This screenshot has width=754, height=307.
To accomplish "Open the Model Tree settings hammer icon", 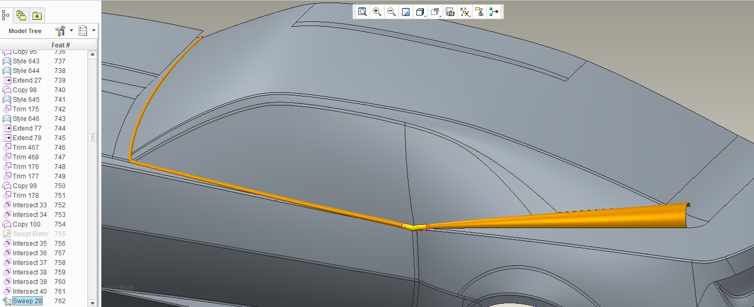I will [60, 31].
